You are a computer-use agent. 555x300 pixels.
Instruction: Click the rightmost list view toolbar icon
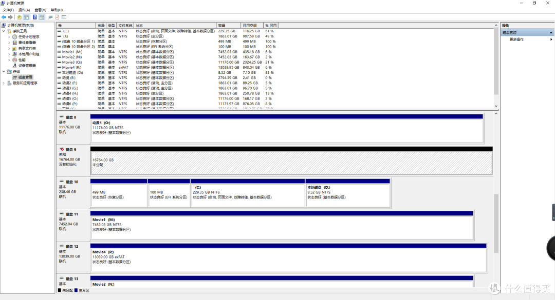point(64,17)
